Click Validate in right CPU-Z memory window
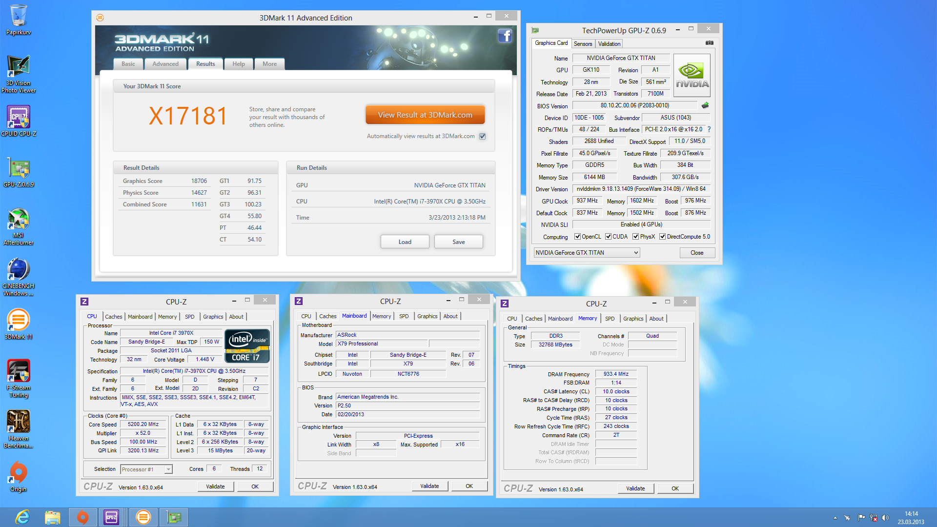937x527 pixels. pyautogui.click(x=635, y=488)
